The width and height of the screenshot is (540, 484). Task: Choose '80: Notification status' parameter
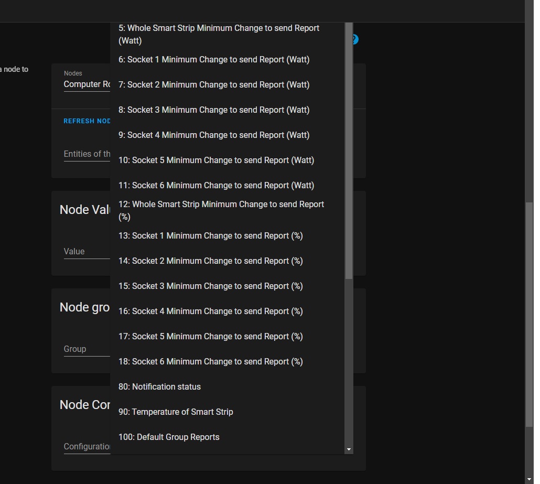[x=159, y=386]
